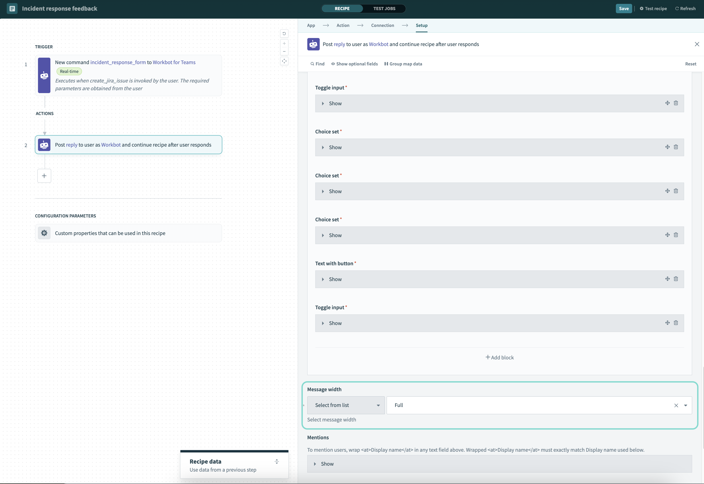Delete the Text with button block using its trash icon
The height and width of the screenshot is (484, 704).
tap(676, 279)
